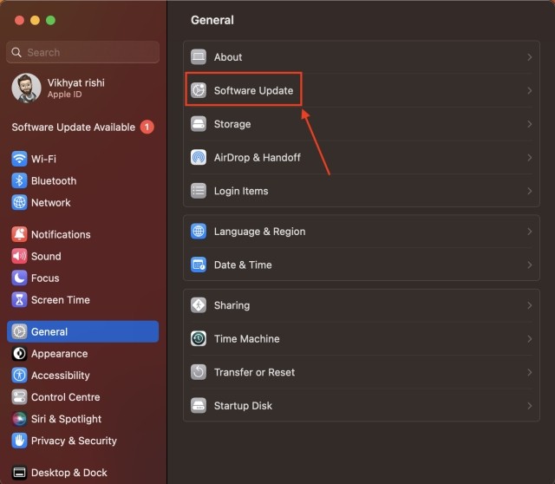Select Bluetooth label in the sidebar
555x484 pixels.
click(54, 181)
